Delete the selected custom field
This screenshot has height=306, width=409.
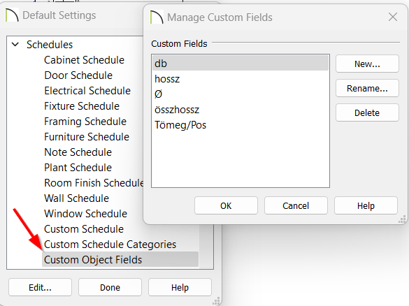tap(367, 112)
